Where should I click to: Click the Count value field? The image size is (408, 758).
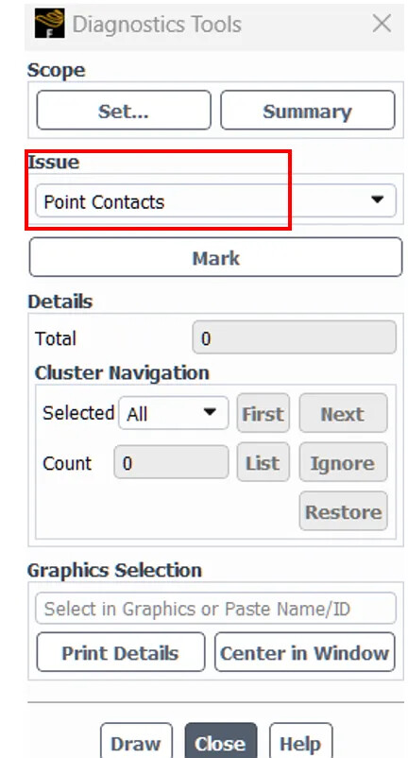(171, 462)
